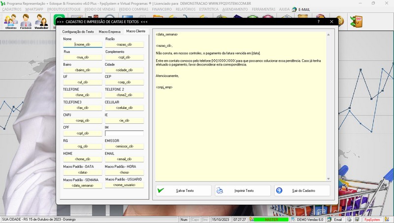Click the DEMO Vendas 6.0 status icon
394x223 pixels.
pyautogui.click(x=293, y=220)
